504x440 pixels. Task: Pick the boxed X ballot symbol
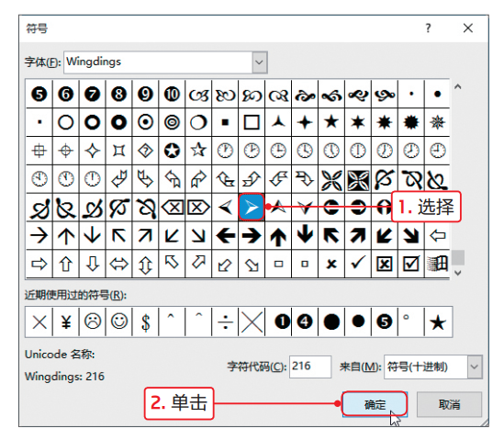pyautogui.click(x=385, y=264)
